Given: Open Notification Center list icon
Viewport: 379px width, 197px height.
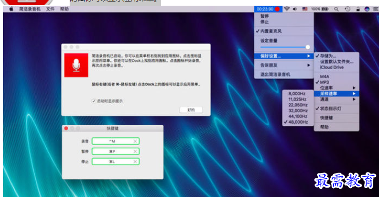Looking at the screenshot, I should [375, 9].
